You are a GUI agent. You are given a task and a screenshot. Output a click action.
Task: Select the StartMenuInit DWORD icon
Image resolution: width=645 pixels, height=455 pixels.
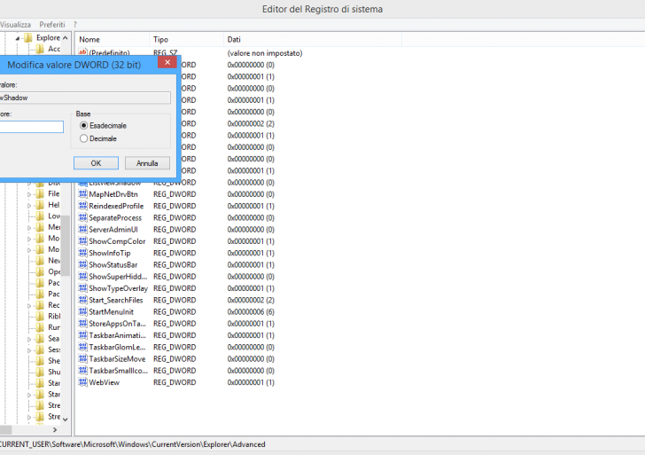click(x=82, y=311)
